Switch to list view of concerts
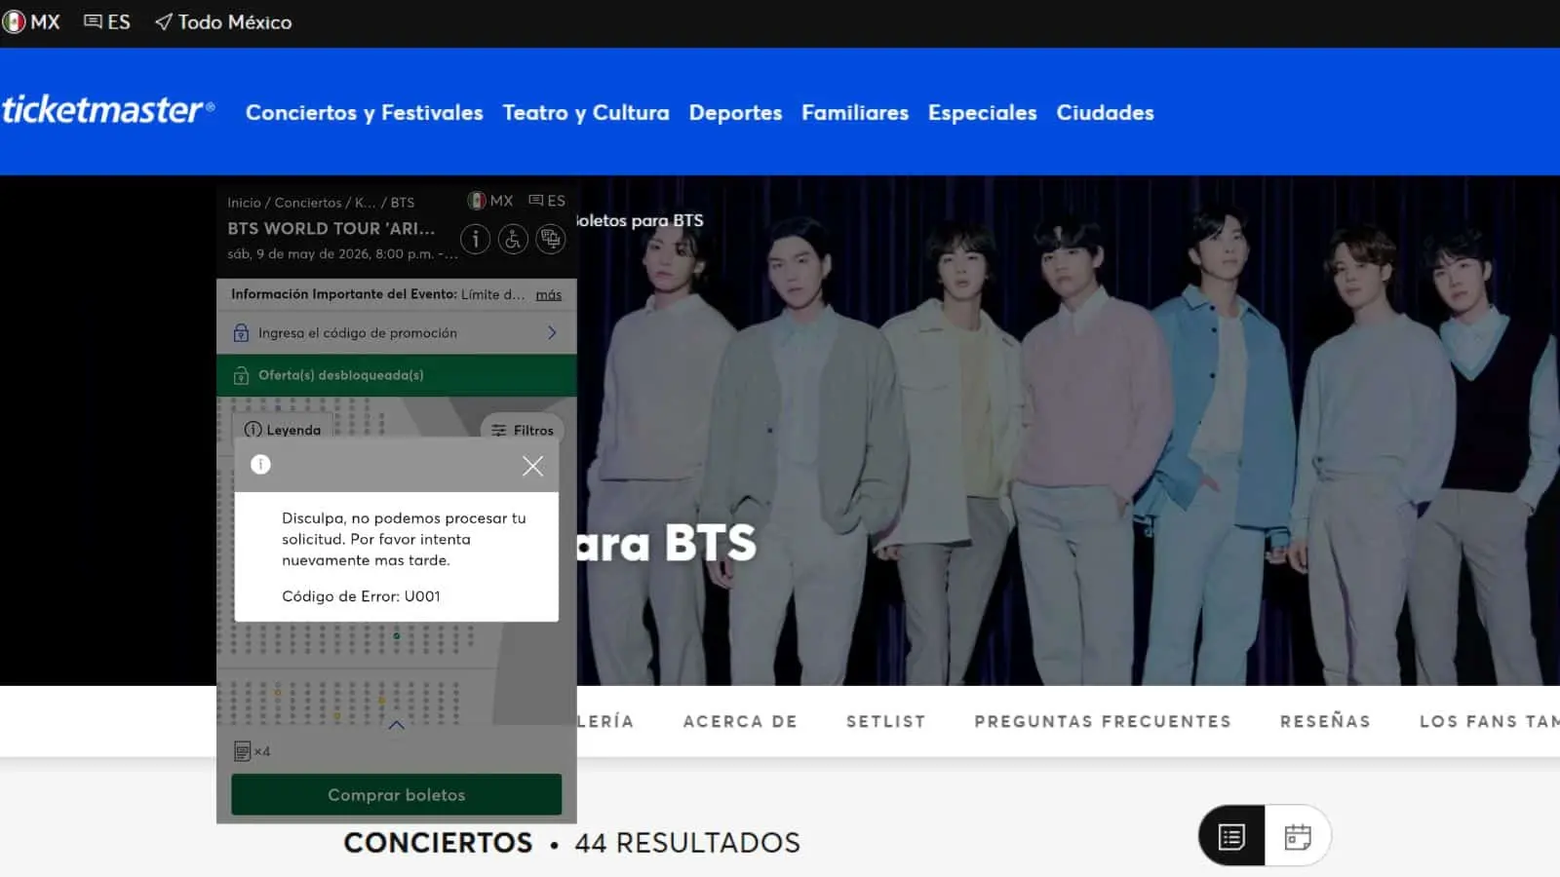The image size is (1560, 877). pyautogui.click(x=1231, y=836)
